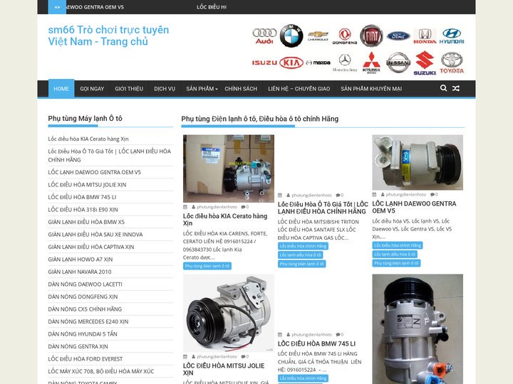
Task: Open sidebar link DÀN NÓNG DONGFENG XỊN
Action: click(x=83, y=297)
